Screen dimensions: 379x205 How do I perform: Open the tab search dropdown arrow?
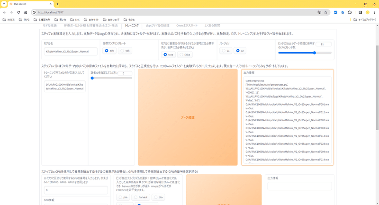tap(4, 4)
